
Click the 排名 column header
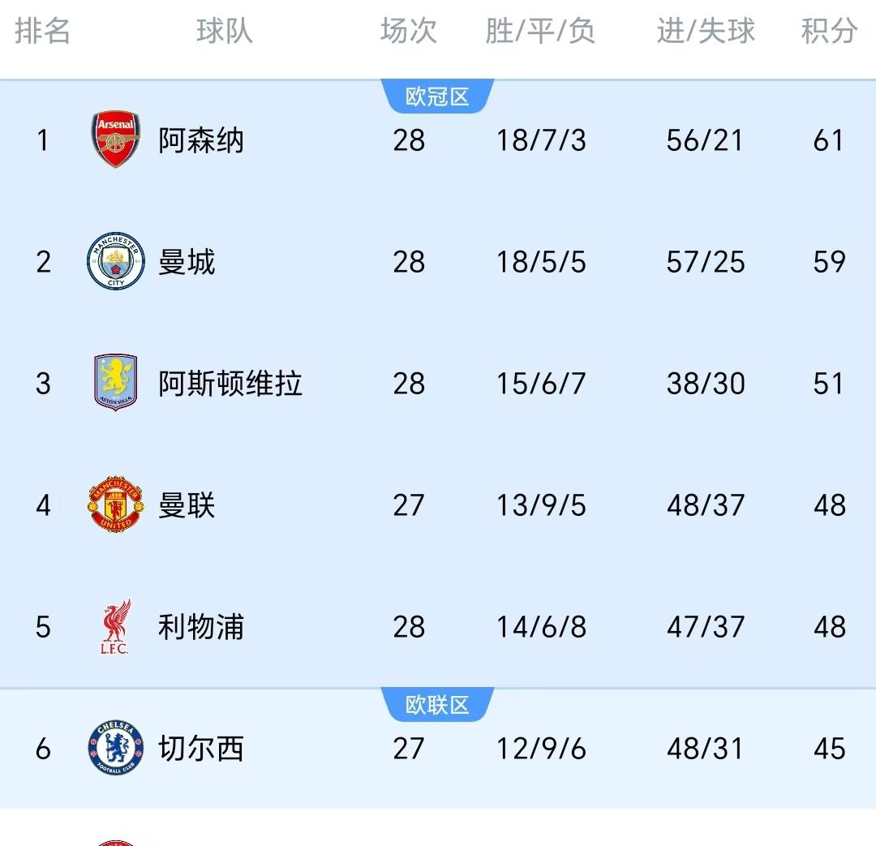point(42,31)
